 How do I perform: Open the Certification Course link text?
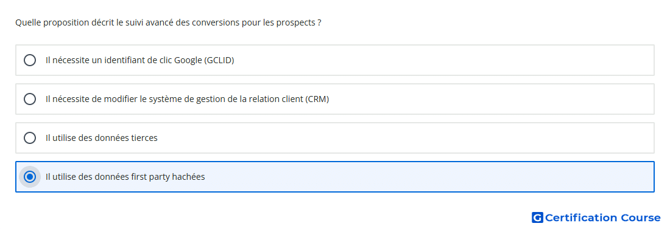coord(602,217)
